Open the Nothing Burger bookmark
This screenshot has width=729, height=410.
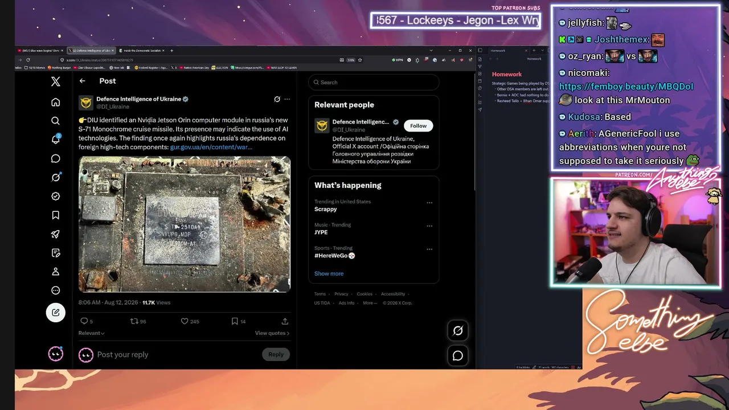(59, 67)
